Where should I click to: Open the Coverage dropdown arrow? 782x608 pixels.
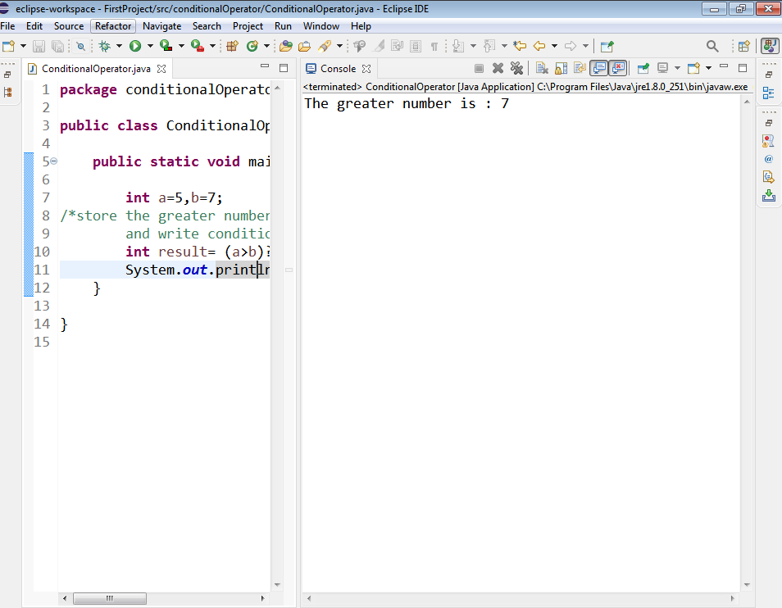tap(181, 47)
